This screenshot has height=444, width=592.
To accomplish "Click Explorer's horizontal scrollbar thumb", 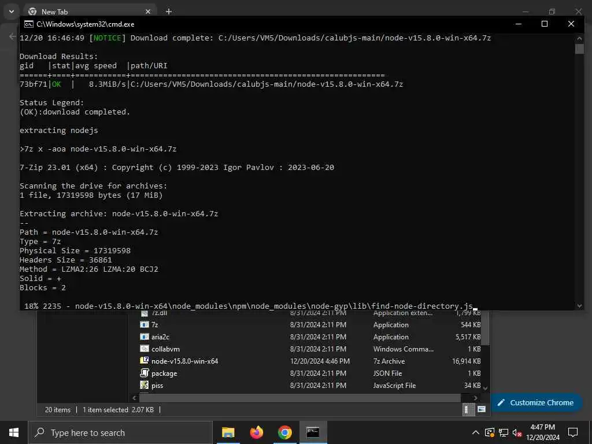I will (300, 398).
